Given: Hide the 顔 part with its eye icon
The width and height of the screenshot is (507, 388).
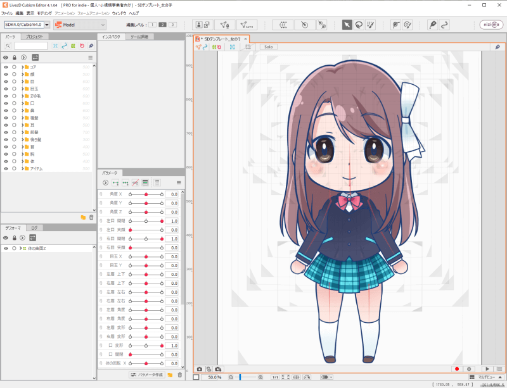Looking at the screenshot, I should 6,74.
